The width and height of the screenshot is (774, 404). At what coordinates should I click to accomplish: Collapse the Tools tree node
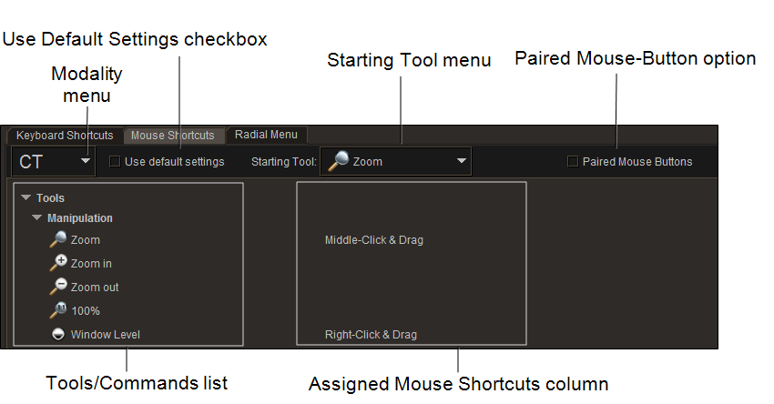point(26,197)
